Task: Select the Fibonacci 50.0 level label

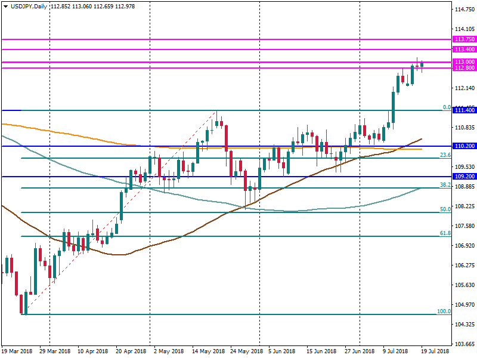Action: (445, 209)
